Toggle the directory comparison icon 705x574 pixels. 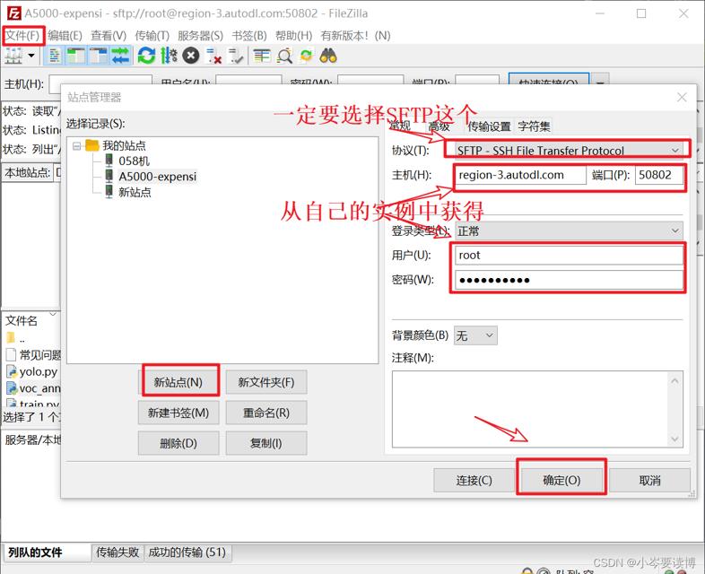(284, 57)
